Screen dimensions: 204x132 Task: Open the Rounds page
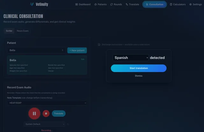116,4
